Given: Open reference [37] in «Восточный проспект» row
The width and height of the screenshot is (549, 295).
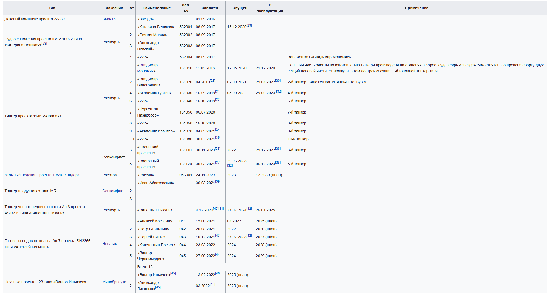Looking at the screenshot, I should pos(218,163).
